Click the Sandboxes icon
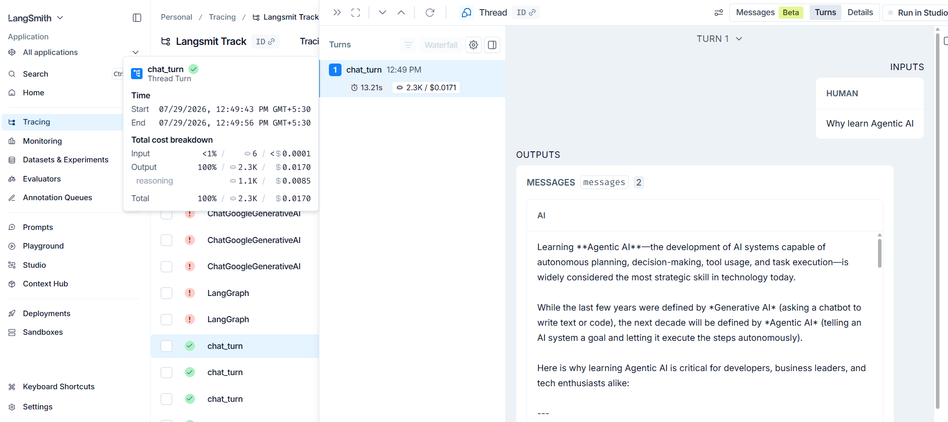 [12, 332]
